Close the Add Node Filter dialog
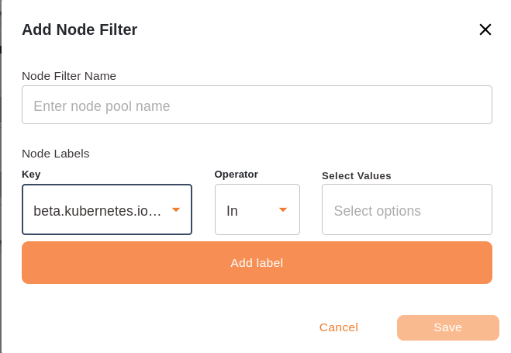This screenshot has height=353, width=511. [x=485, y=29]
